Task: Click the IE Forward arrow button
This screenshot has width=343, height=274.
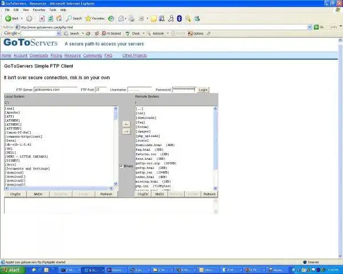Action: [x=29, y=19]
